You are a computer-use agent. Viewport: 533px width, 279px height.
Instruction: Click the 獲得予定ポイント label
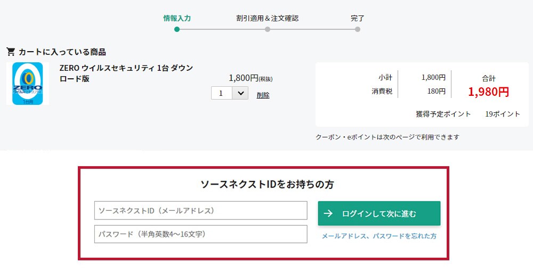tap(443, 114)
